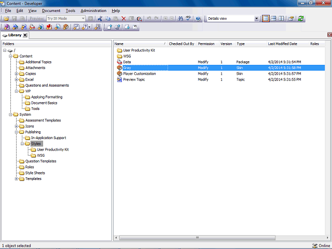Sort by the Version column header
Screen dimensions: 332x249
227,44
